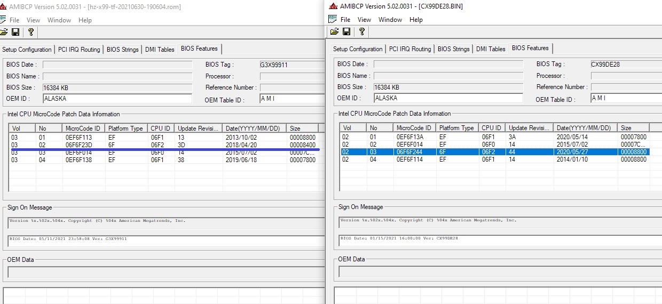The height and width of the screenshot is (304, 662).
Task: Click date cell 2020/05/14 in right window
Action: (x=572, y=137)
